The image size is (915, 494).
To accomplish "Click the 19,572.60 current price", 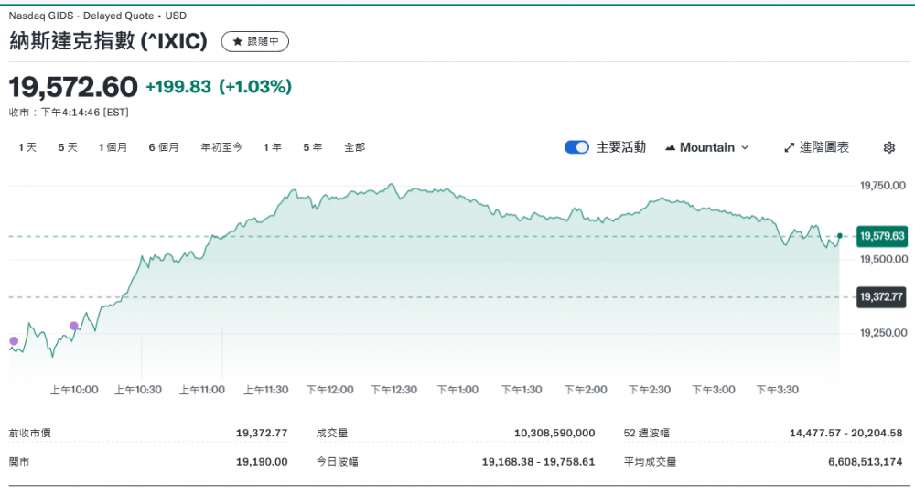I will click(73, 87).
